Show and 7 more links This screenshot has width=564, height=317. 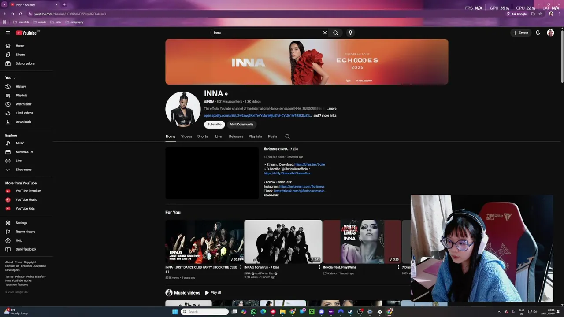coord(325,116)
